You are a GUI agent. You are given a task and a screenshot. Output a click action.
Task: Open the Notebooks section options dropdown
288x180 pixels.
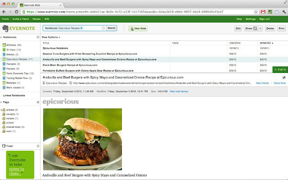(x=36, y=37)
